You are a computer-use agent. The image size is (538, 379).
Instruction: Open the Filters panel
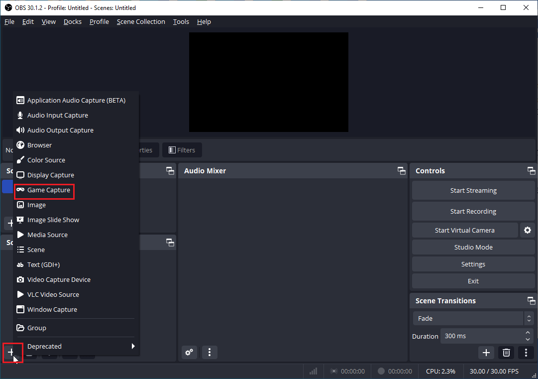pos(182,149)
